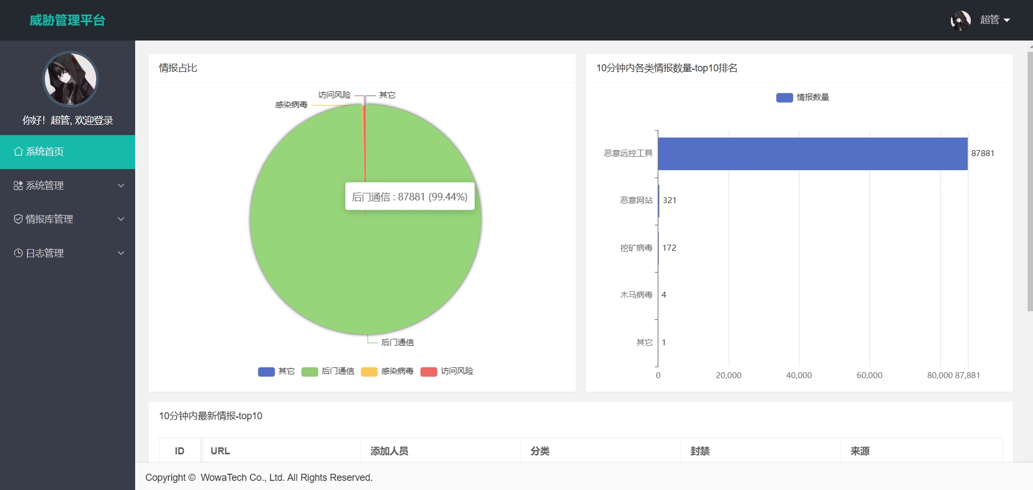Click the green 后门通信 legend swatch

[310, 372]
